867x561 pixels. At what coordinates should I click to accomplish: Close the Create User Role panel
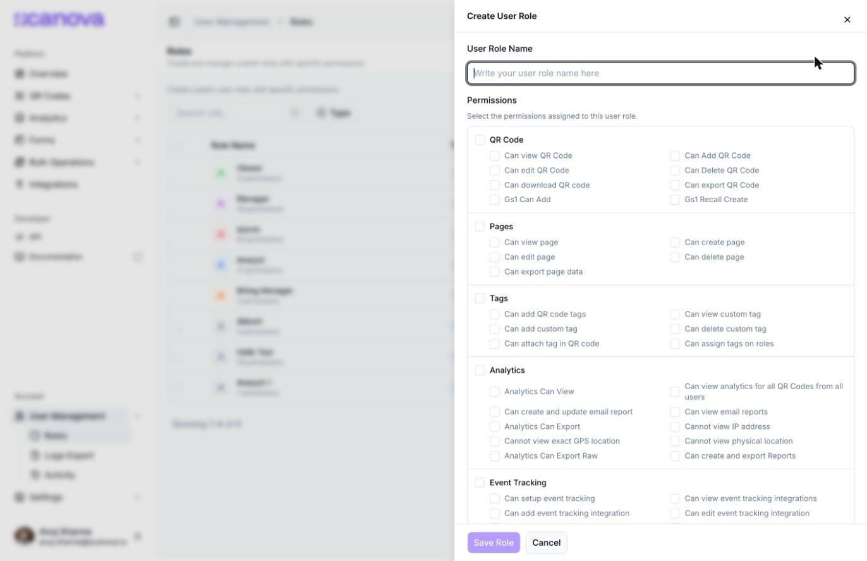(x=847, y=20)
